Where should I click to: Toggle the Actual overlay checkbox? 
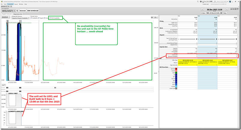tap(44, 18)
